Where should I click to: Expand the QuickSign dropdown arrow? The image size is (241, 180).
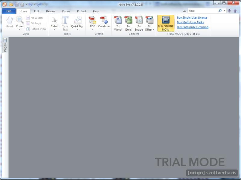(77, 29)
